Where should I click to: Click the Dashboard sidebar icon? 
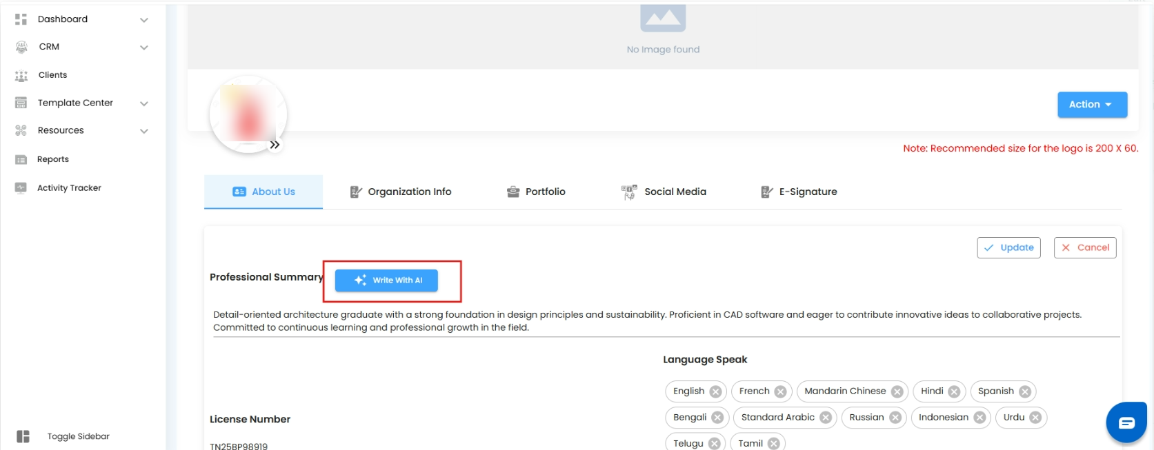point(21,19)
